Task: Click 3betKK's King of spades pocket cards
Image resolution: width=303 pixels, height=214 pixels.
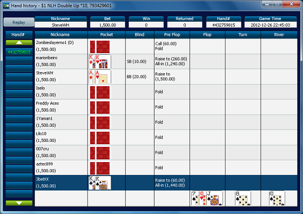Action: click(100, 183)
